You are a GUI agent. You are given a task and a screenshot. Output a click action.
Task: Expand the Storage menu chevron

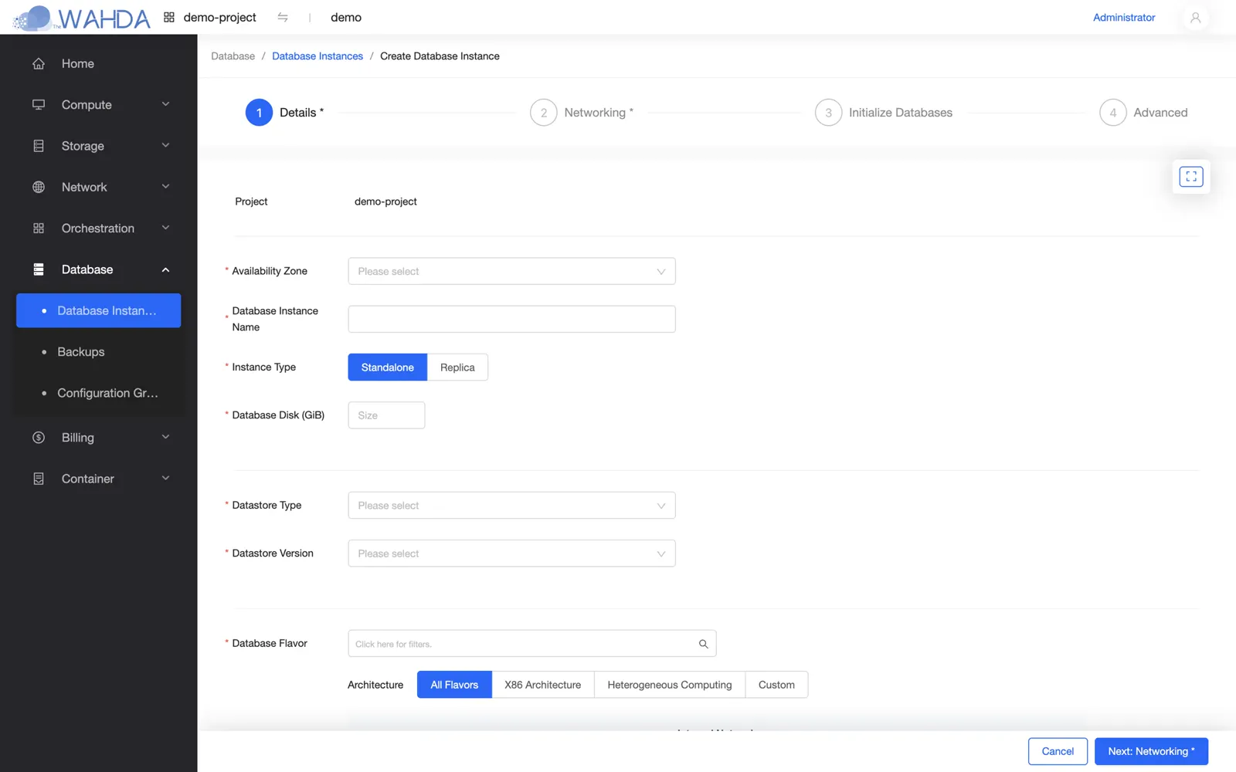(165, 145)
